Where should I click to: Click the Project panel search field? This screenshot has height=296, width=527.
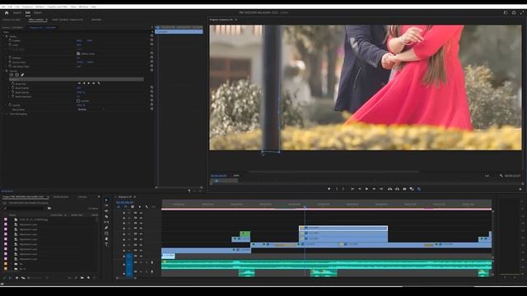click(x=25, y=208)
